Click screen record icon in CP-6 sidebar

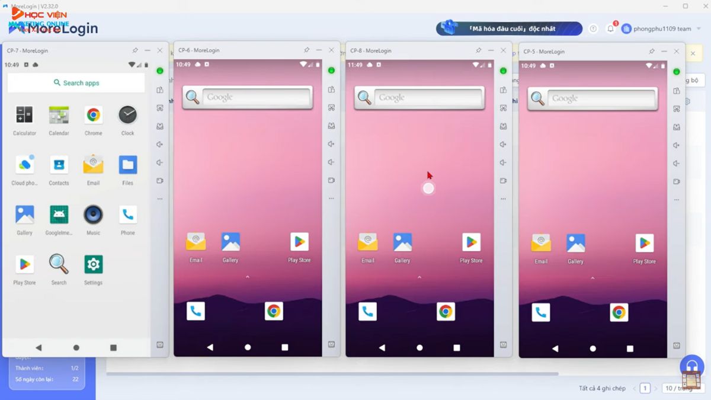coord(331,180)
